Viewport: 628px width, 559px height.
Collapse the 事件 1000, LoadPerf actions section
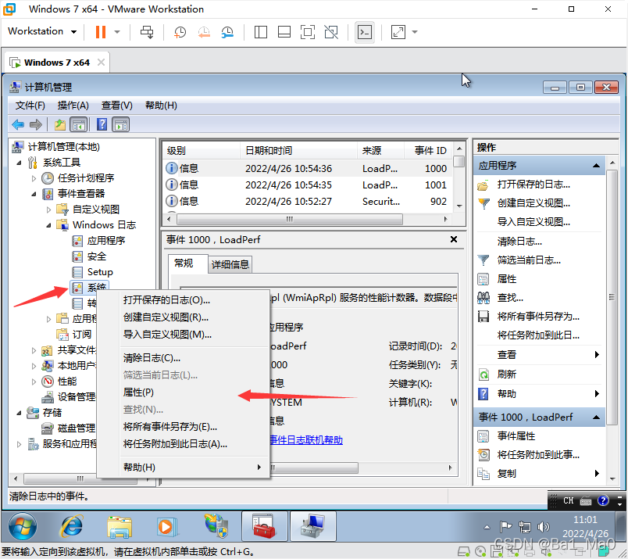596,417
